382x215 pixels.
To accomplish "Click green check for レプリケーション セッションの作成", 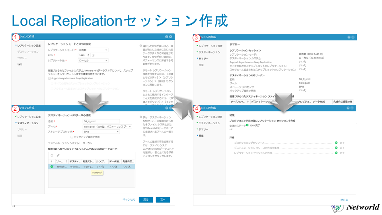I will (x=336, y=153).
